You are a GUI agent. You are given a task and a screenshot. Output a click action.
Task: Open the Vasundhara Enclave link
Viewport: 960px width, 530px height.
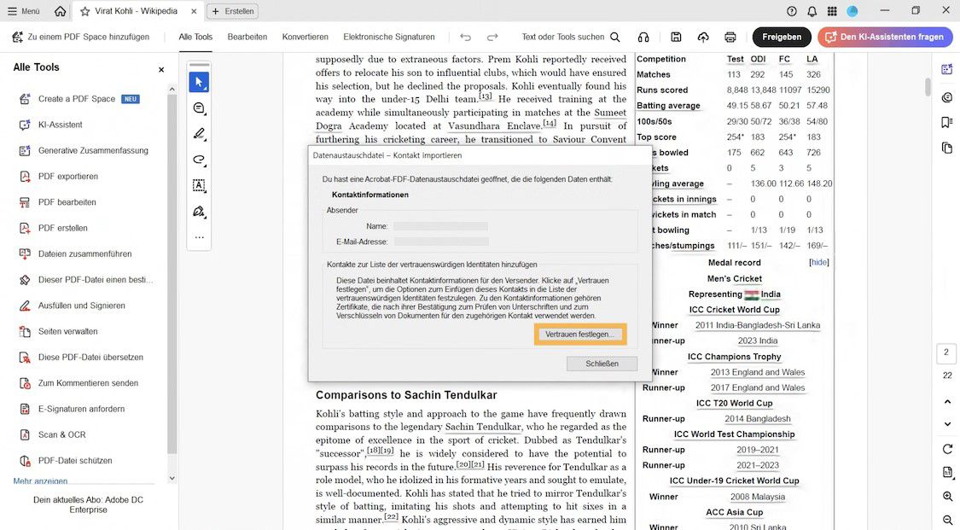point(495,125)
